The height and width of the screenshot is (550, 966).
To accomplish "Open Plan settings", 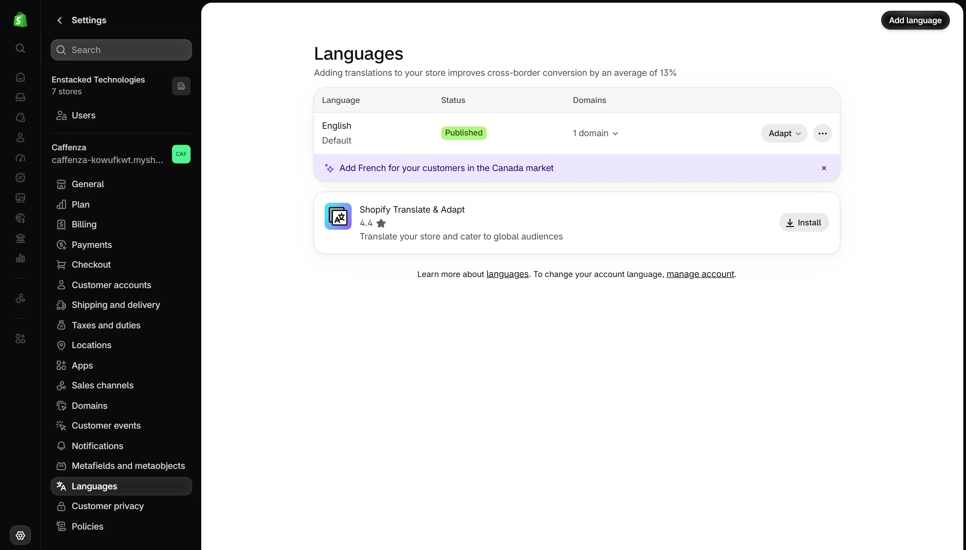I will tap(121, 204).
